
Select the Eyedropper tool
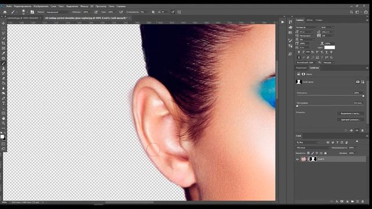pos(3,53)
